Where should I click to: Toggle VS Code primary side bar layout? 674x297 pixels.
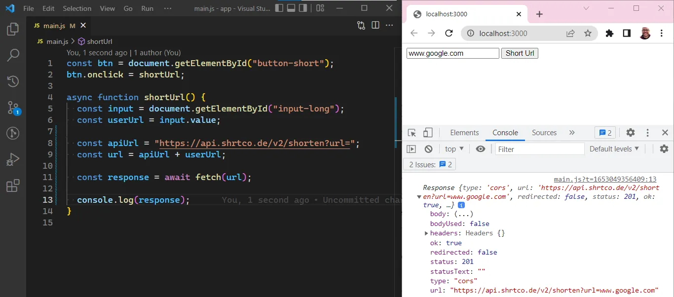click(x=279, y=8)
